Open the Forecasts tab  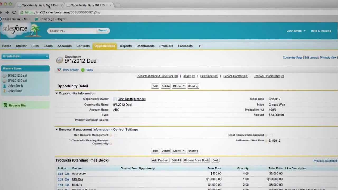coord(185,46)
